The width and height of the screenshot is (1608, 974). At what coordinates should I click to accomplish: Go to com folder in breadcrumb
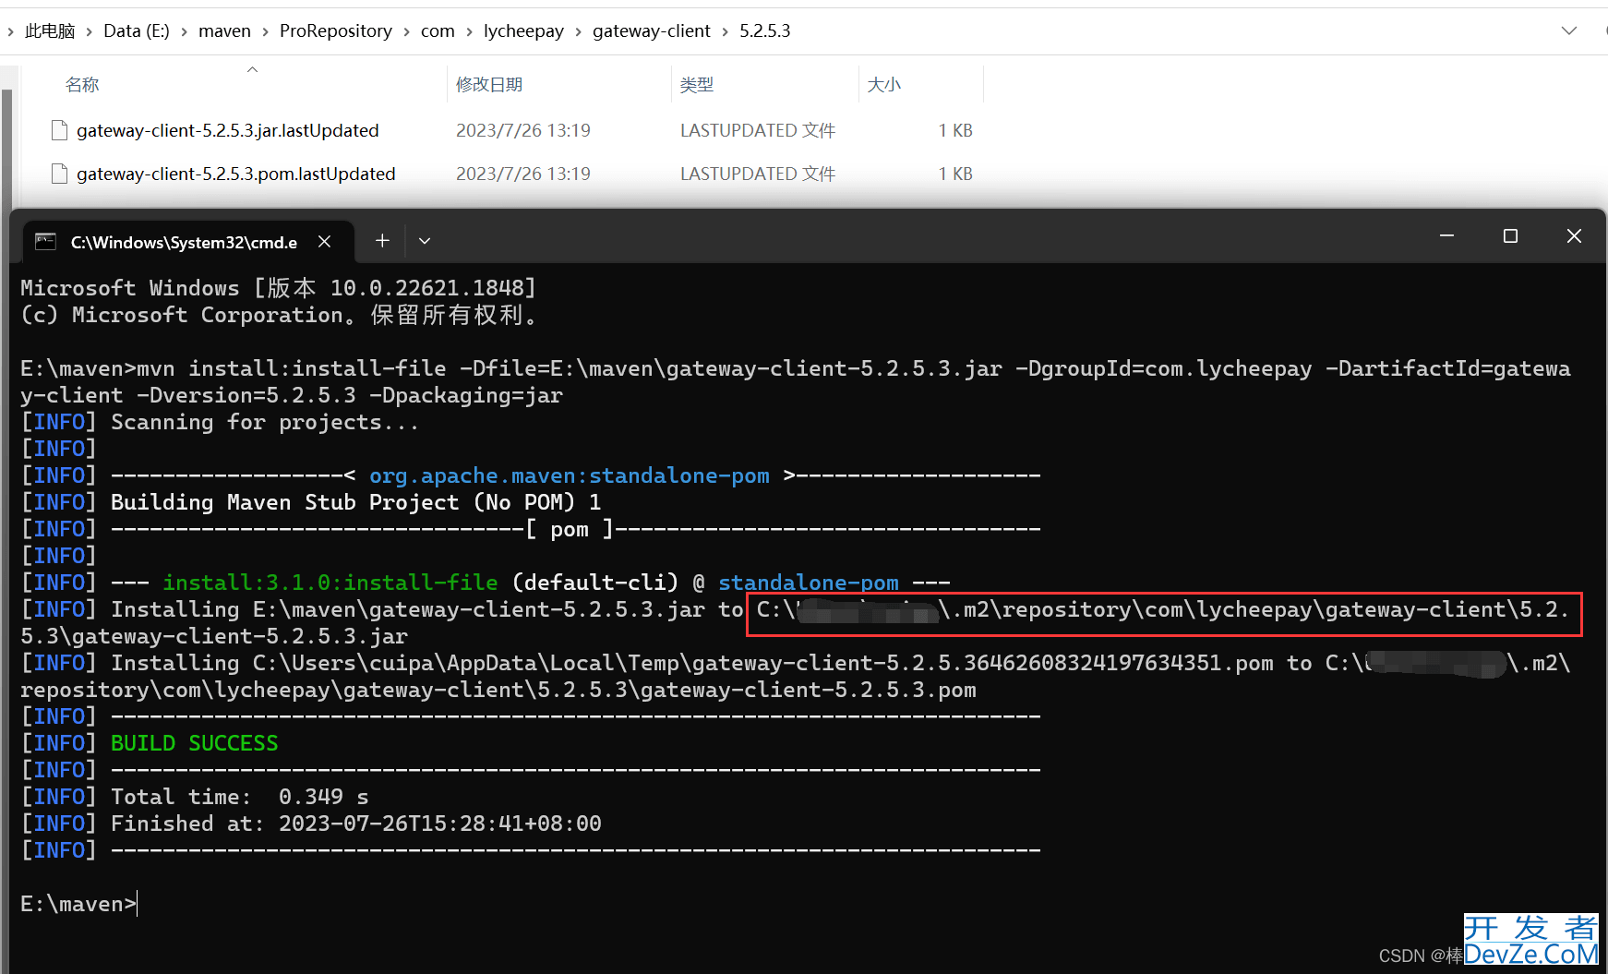438,30
